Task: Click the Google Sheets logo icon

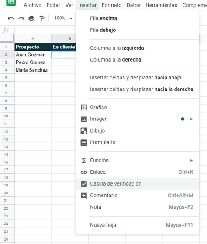Action: pos(11,2)
